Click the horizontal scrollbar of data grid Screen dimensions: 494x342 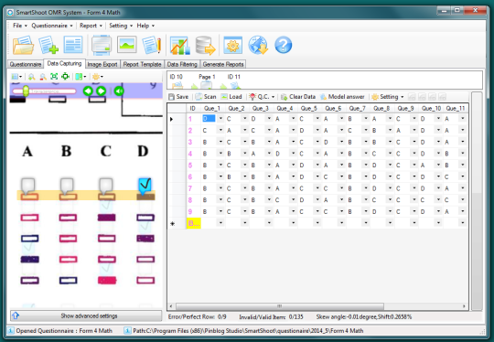click(280, 306)
